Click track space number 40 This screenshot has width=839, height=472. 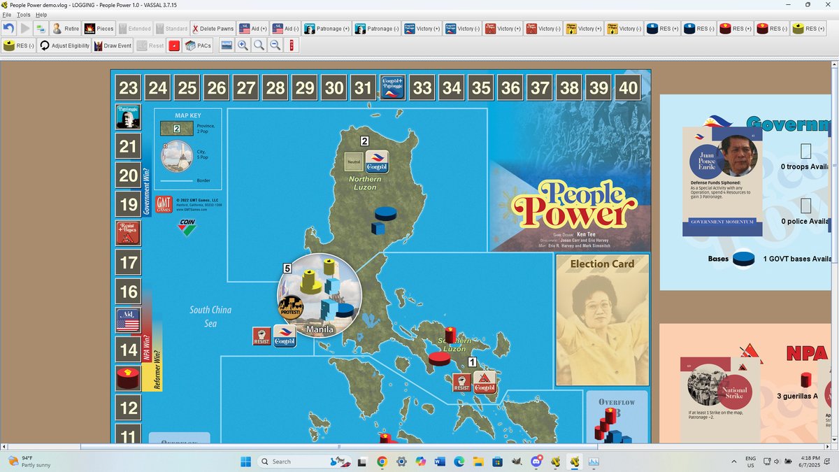[628, 87]
